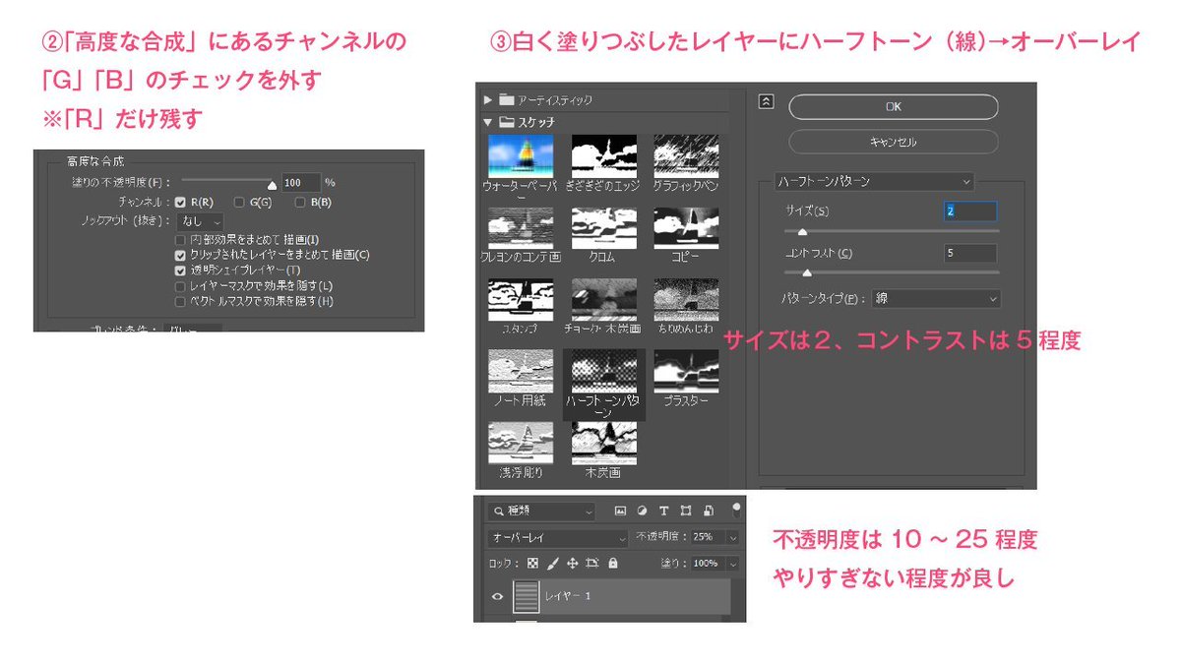Uncheck the R(R) channel checkbox
Viewport: 1181px width, 664px height.
coord(181,202)
